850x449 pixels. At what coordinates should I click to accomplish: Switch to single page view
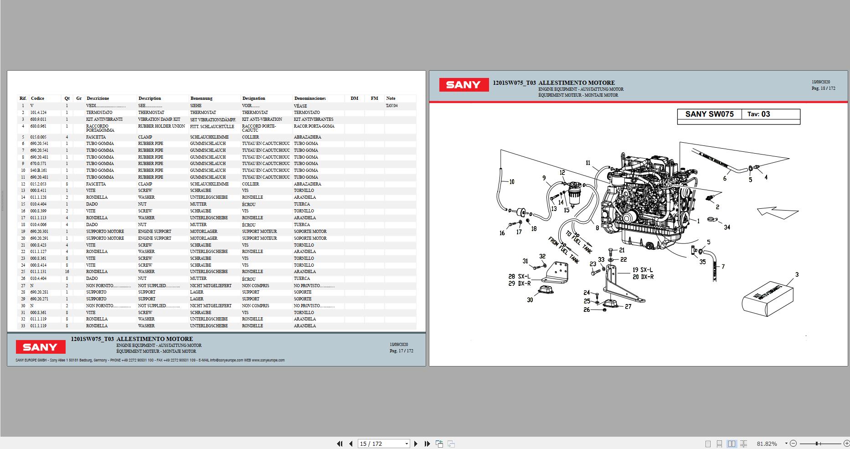(x=708, y=444)
